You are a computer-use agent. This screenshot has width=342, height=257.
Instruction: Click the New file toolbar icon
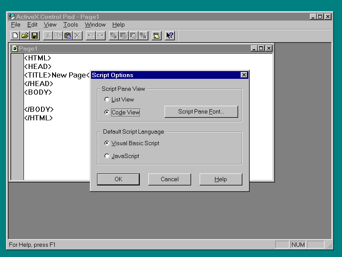click(x=15, y=36)
